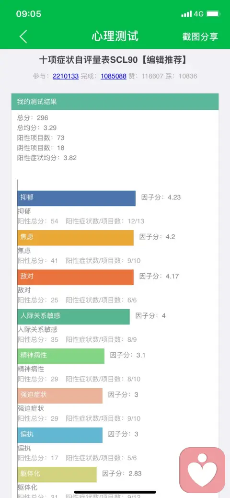
Task: Tap the signal strength bars icon
Action: point(186,14)
